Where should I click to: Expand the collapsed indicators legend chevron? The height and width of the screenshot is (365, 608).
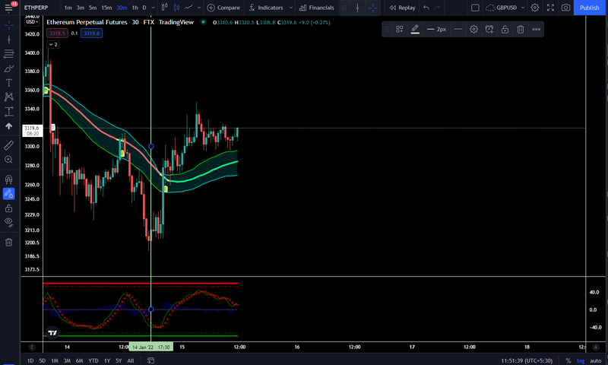click(x=53, y=44)
